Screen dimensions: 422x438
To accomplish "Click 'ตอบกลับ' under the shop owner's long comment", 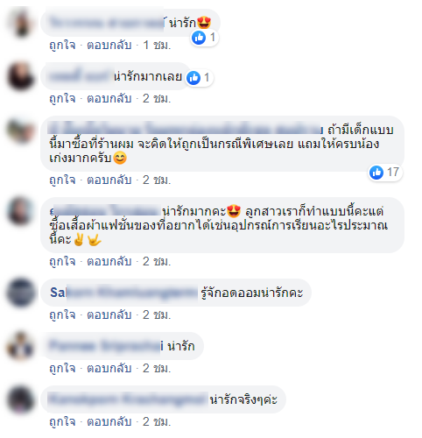I will coord(109,180).
